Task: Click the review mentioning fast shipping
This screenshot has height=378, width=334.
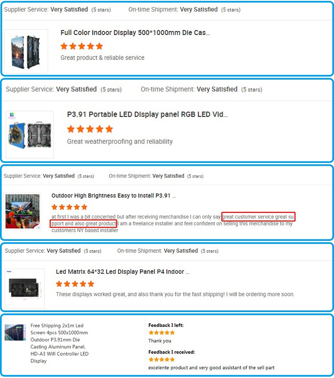Action: (x=175, y=294)
